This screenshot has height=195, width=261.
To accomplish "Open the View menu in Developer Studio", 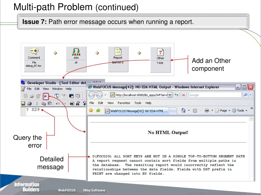I will [x=46, y=89].
